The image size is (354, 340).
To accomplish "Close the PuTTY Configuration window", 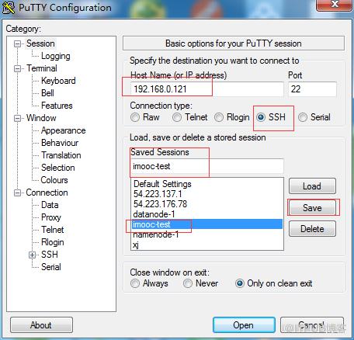I will [334, 5].
